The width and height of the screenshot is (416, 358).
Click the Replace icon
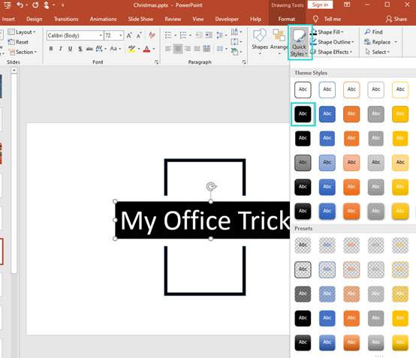click(x=367, y=42)
